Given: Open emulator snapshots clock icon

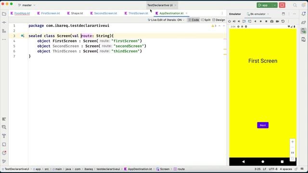Looking at the screenshot, I should (x=283, y=21).
